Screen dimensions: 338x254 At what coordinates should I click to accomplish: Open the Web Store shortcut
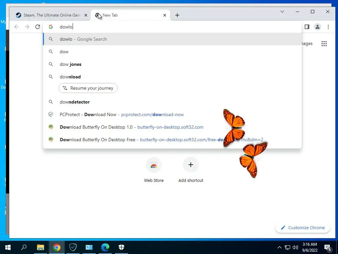[x=154, y=170]
